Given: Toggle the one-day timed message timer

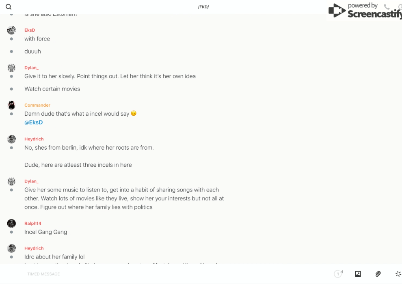Looking at the screenshot, I should pos(338,274).
